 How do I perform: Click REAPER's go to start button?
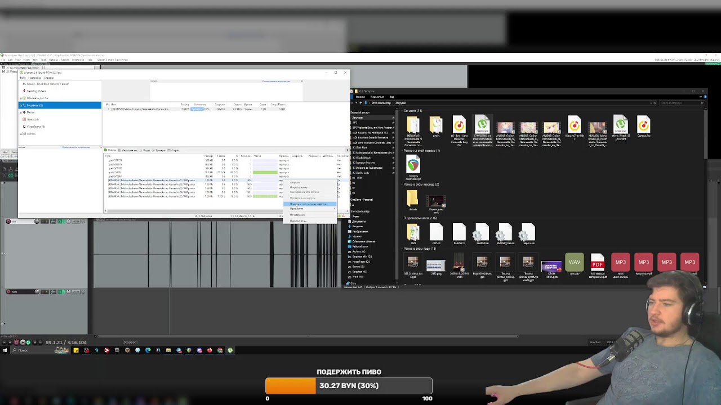[x=4, y=342]
